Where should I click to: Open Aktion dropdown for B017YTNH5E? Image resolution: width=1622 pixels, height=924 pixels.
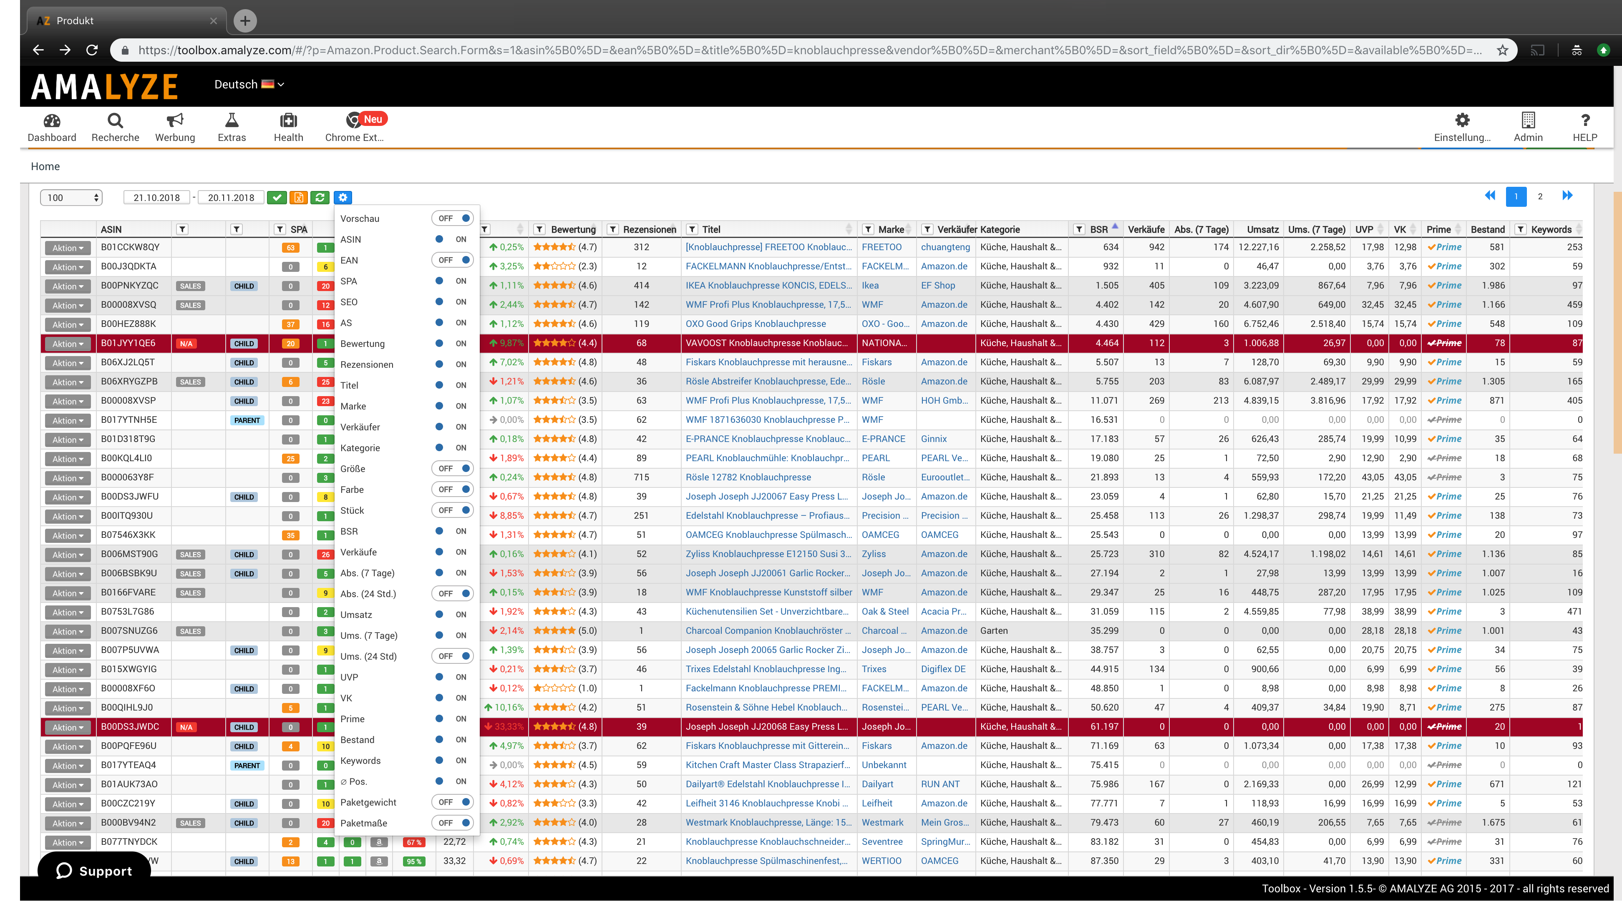pos(67,420)
